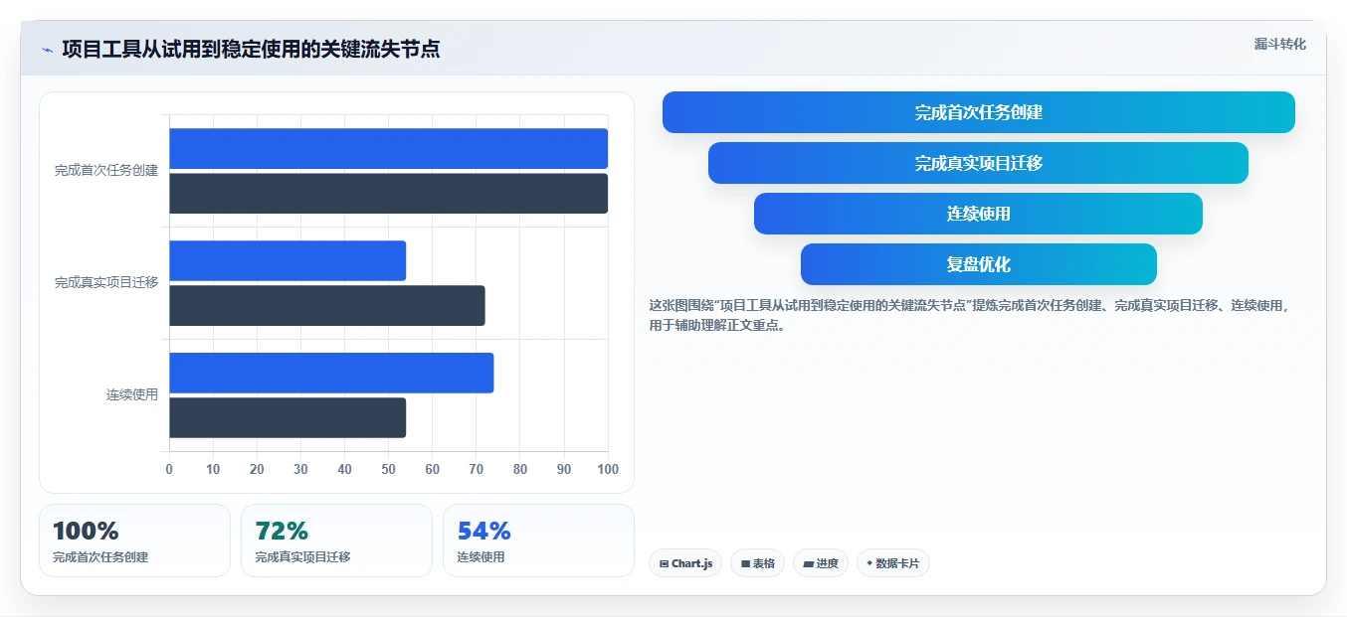Click the 10 tick on the x-axis
The width and height of the screenshot is (1347, 617).
pyautogui.click(x=213, y=469)
